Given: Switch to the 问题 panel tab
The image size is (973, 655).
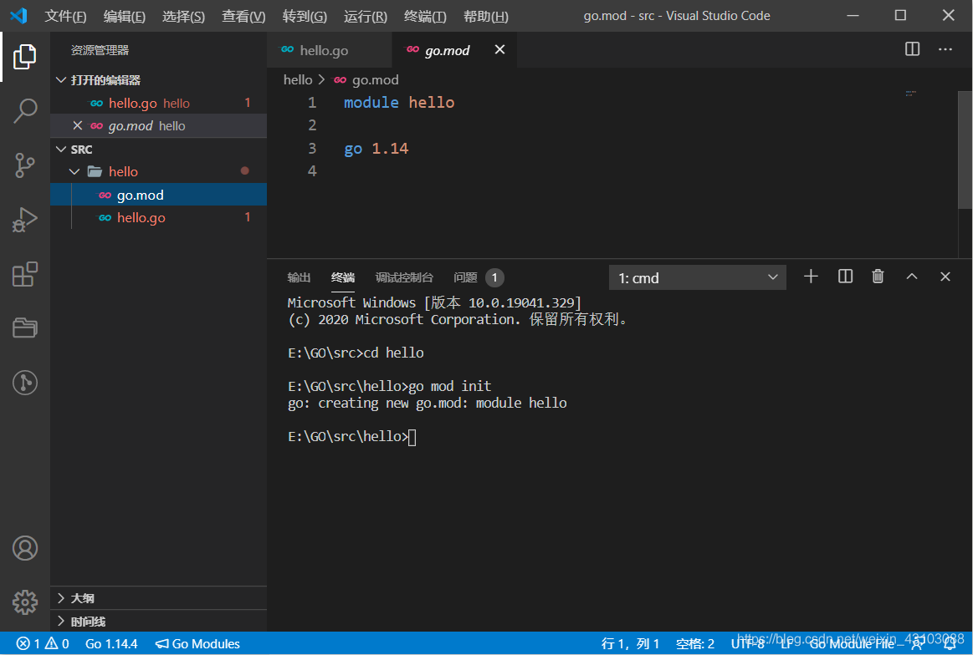Looking at the screenshot, I should (478, 277).
